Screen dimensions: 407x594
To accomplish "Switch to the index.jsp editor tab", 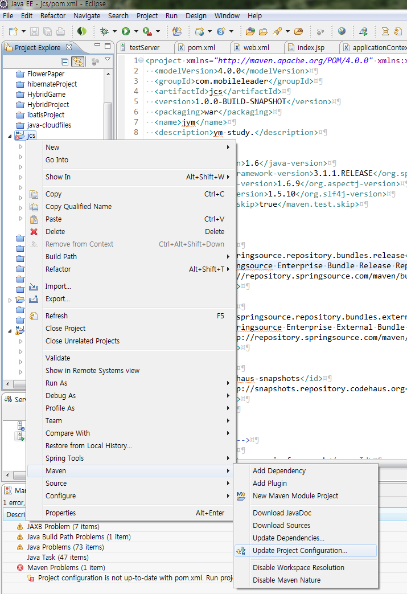I will pyautogui.click(x=311, y=48).
